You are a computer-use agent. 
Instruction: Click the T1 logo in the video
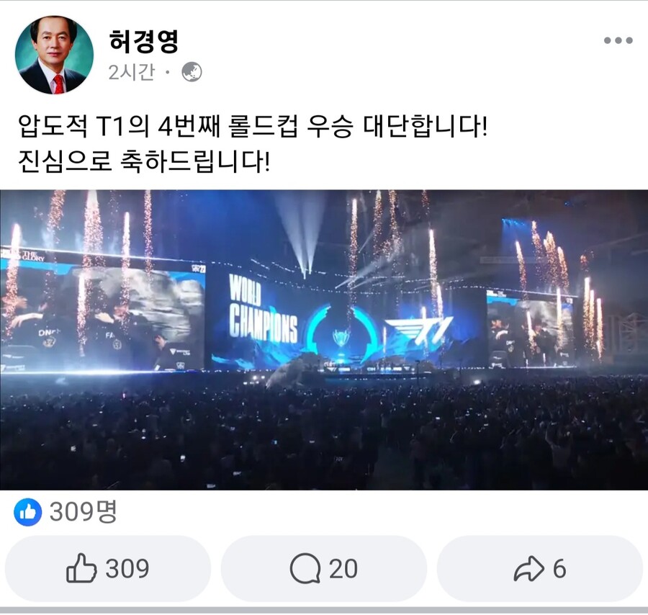tap(418, 331)
